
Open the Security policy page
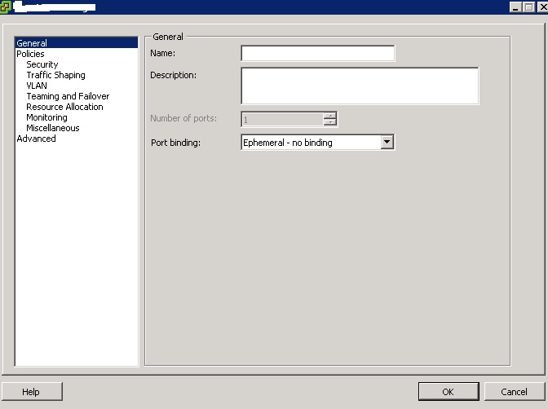(42, 64)
